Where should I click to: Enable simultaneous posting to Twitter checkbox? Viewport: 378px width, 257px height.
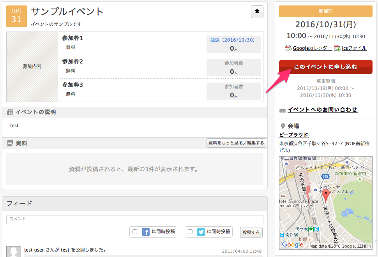click(190, 232)
